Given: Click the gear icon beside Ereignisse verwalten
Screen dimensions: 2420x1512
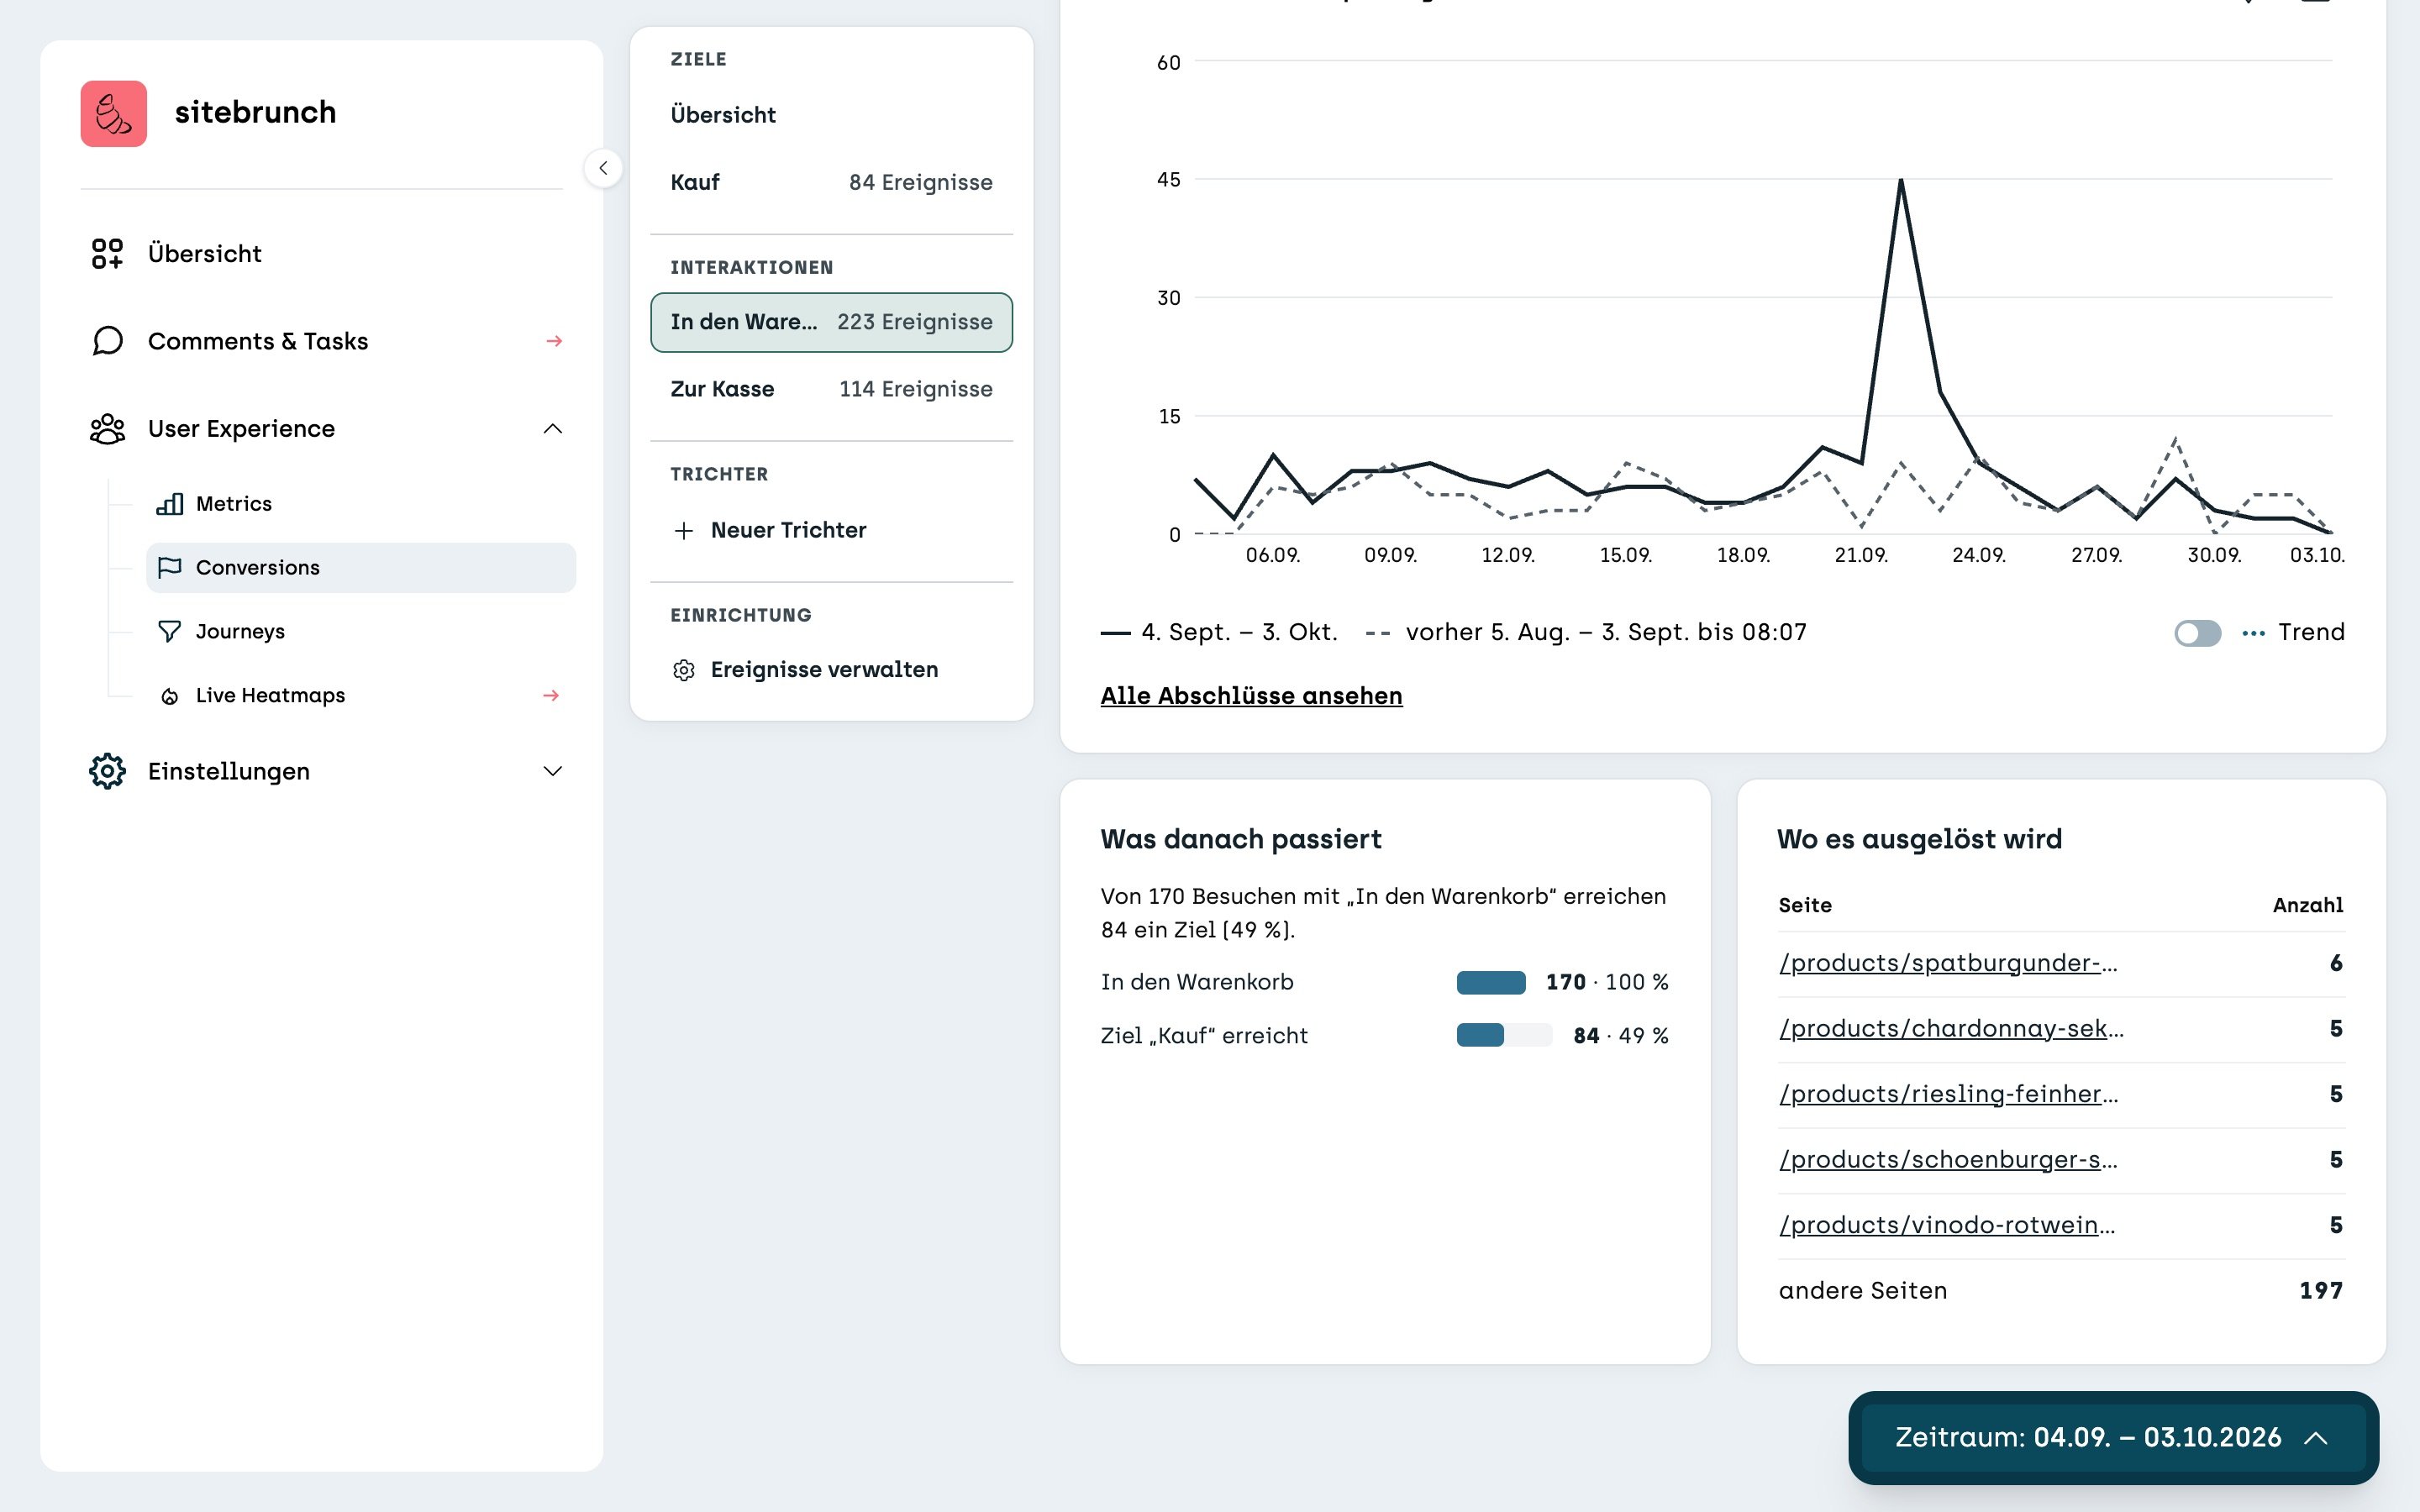Looking at the screenshot, I should click(684, 670).
